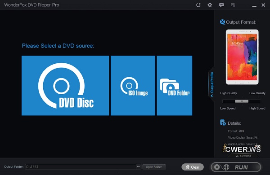Click the refresh/update icon in title bar
This screenshot has width=270, height=175.
coord(198,5)
